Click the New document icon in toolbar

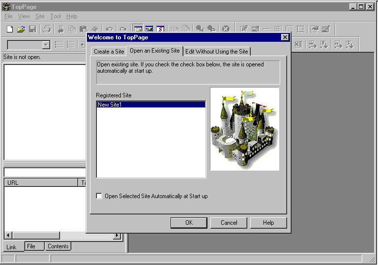pos(10,29)
